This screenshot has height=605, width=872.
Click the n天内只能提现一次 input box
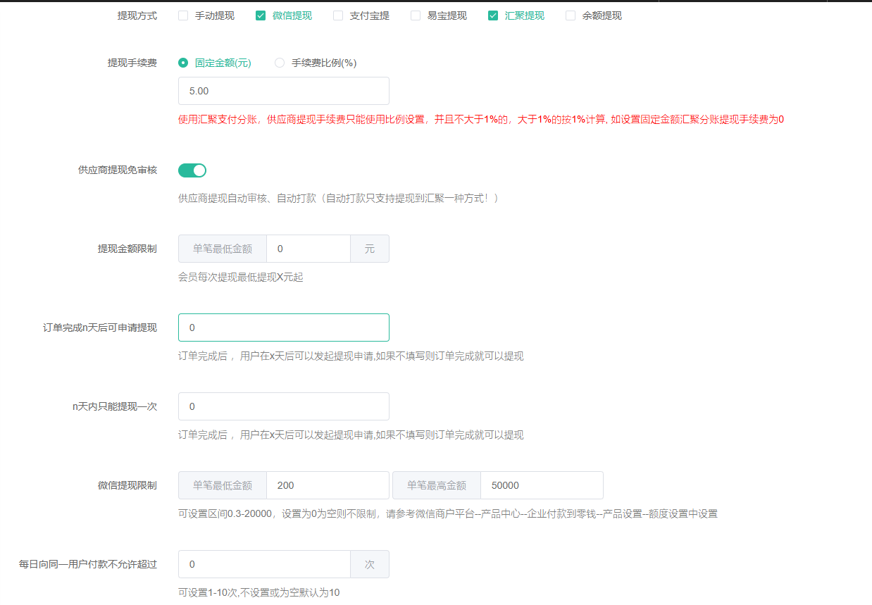click(283, 406)
